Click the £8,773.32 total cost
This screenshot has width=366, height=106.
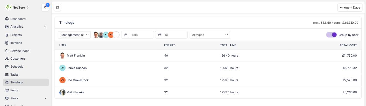click(350, 68)
